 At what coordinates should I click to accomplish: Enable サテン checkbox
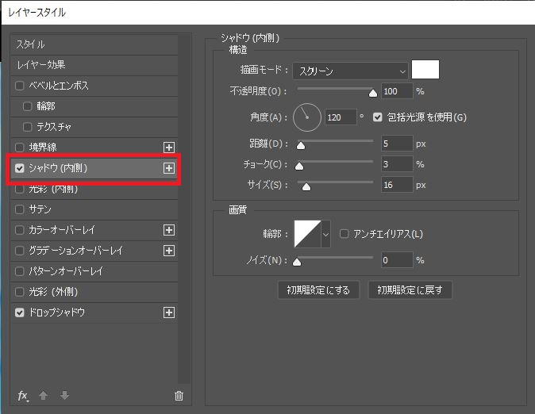click(x=20, y=209)
